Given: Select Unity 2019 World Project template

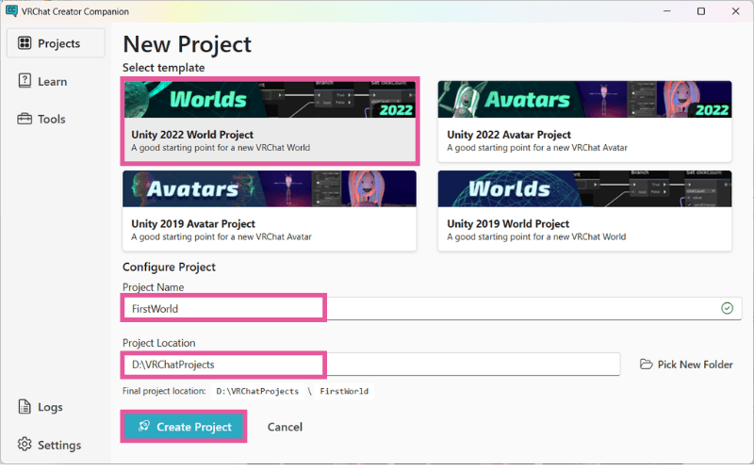Looking at the screenshot, I should (584, 210).
